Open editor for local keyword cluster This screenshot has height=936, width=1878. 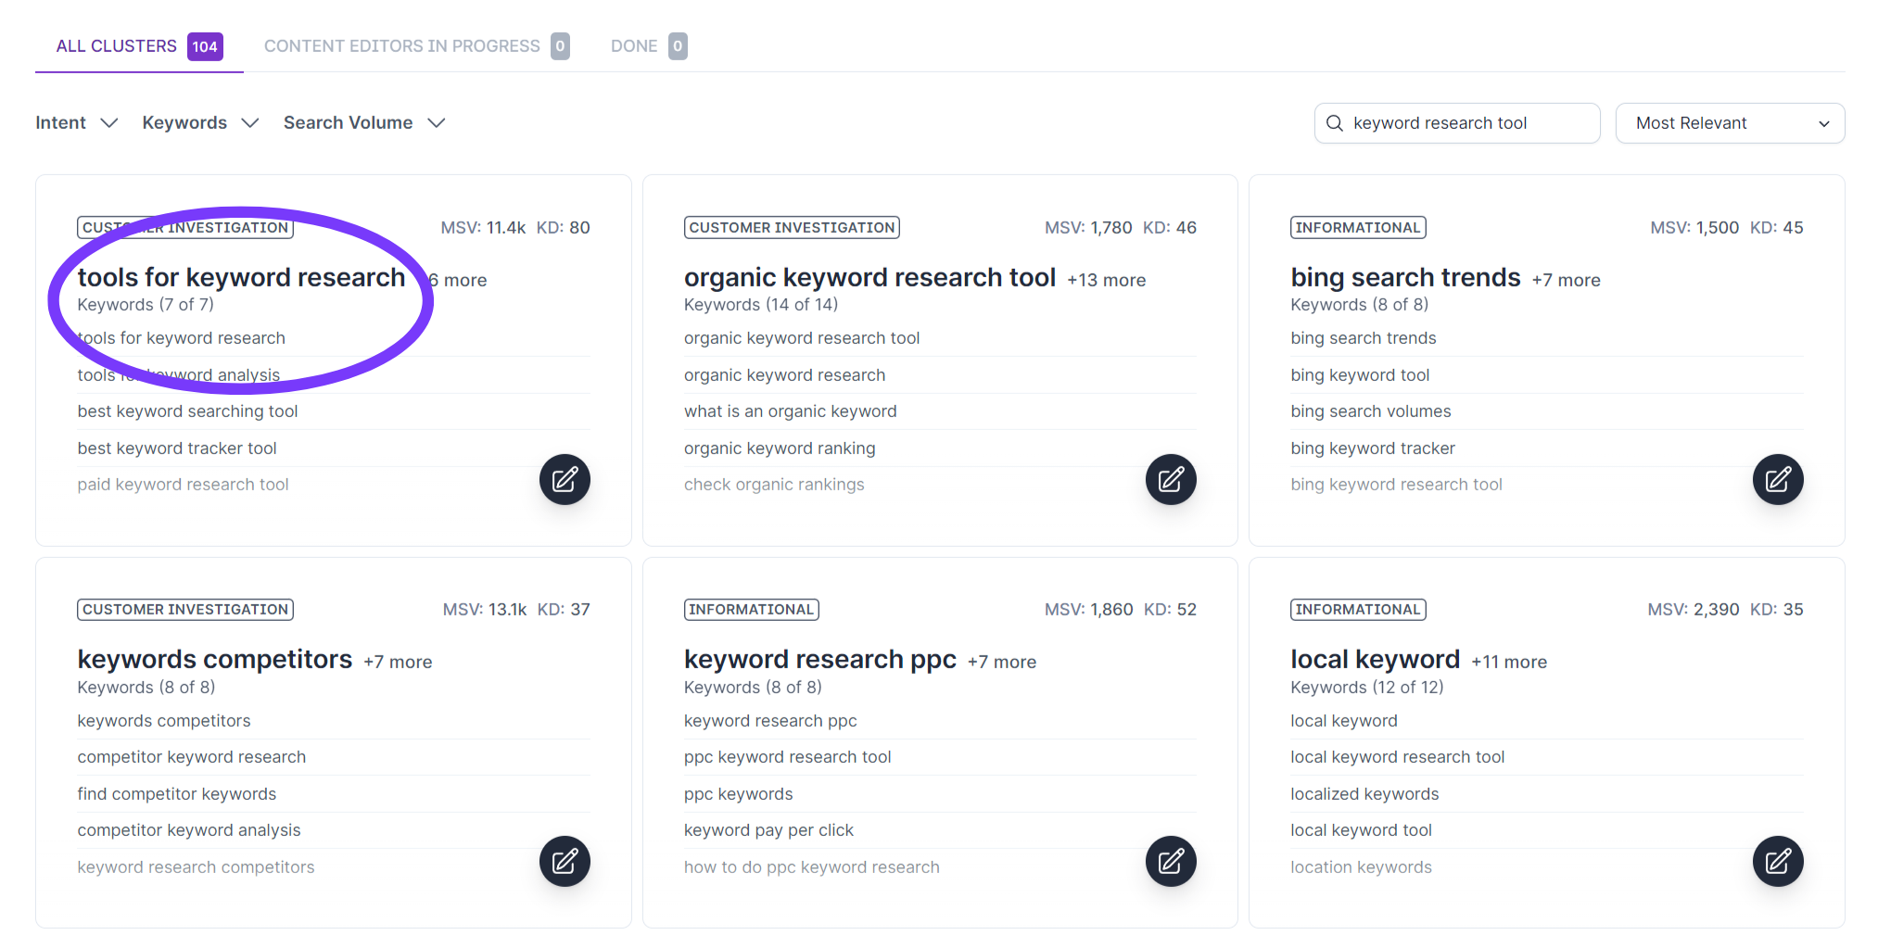[1777, 862]
